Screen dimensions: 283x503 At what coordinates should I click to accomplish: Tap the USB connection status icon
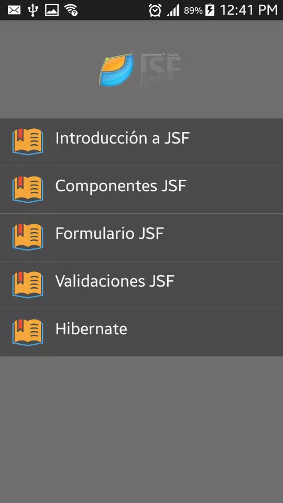pyautogui.click(x=32, y=10)
